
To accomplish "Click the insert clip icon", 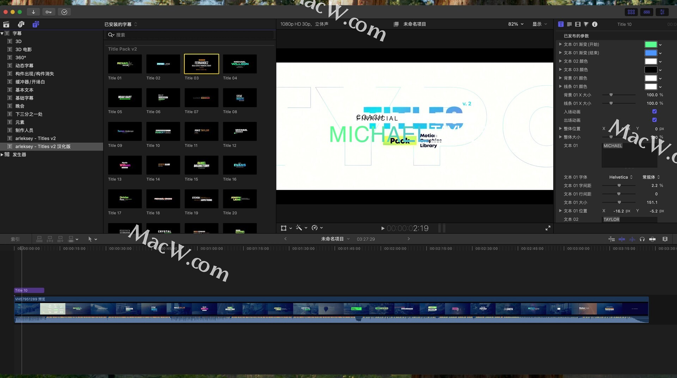I will pos(50,239).
